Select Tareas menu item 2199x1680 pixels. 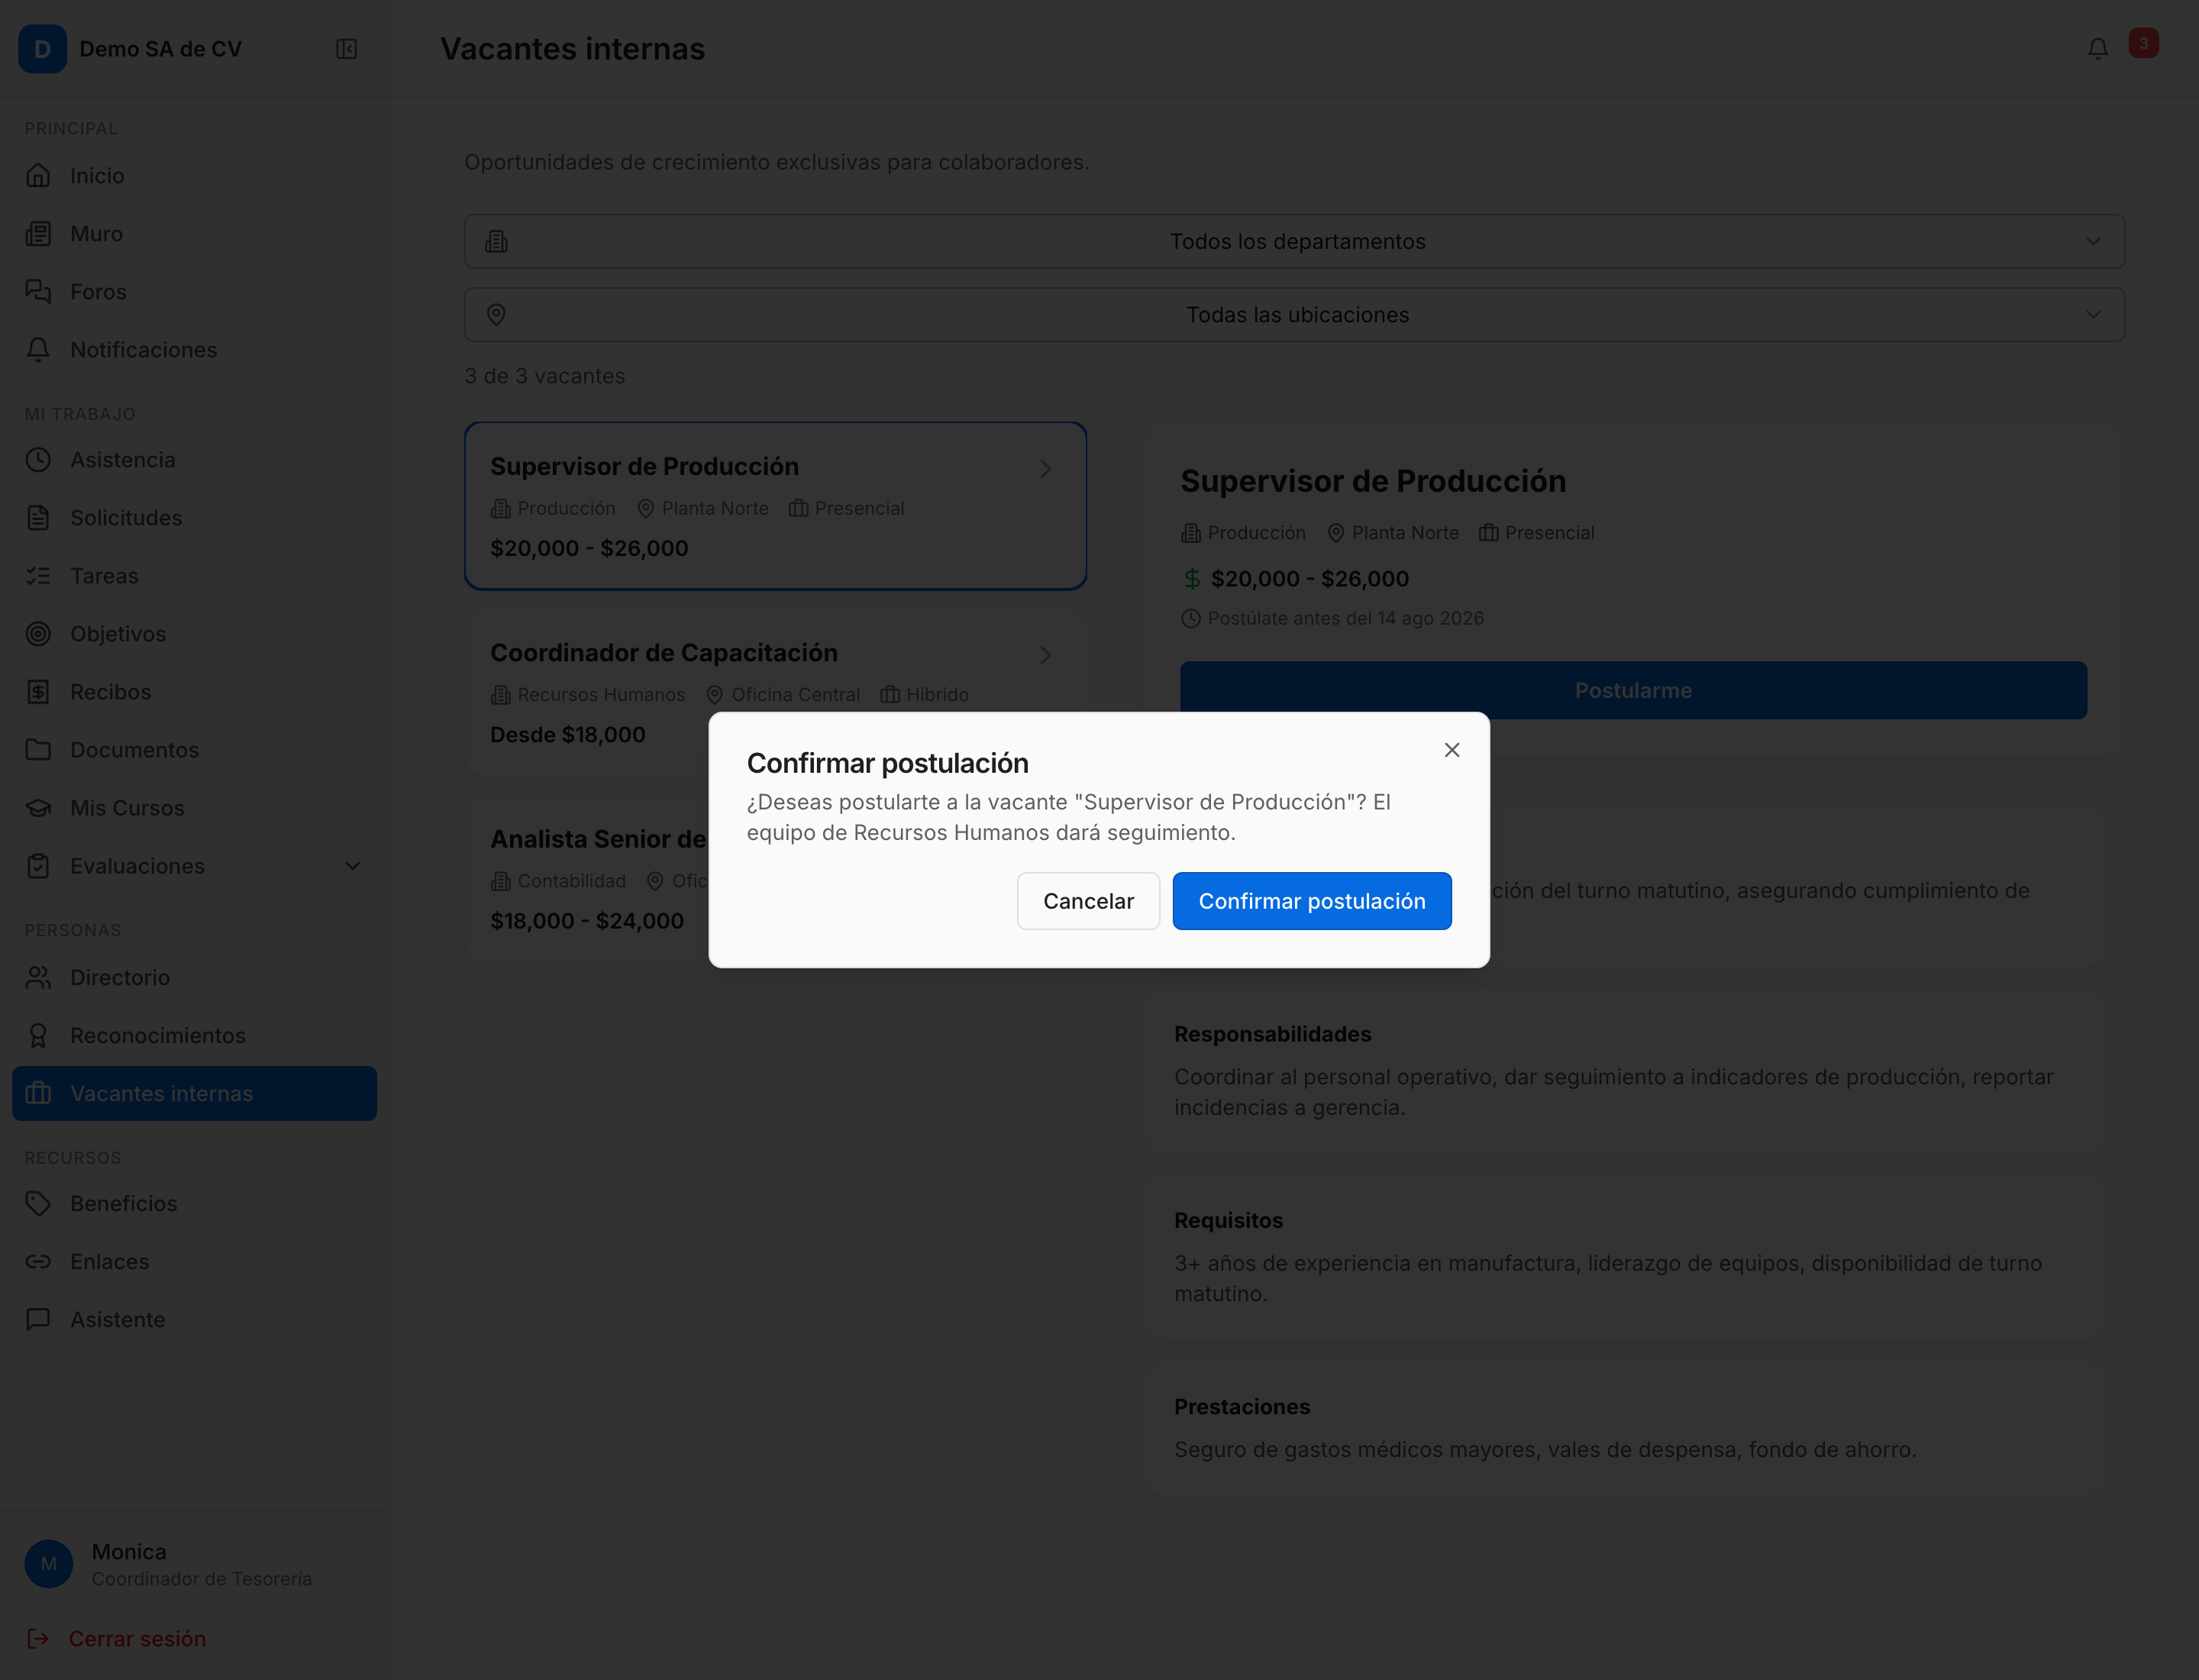tap(194, 576)
